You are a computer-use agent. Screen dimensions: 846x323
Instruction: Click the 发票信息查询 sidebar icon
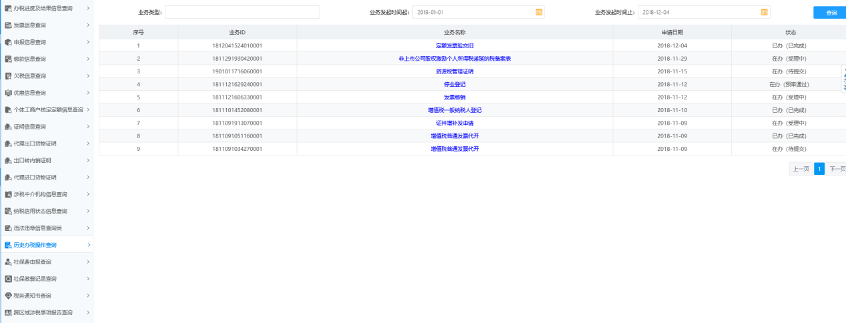click(x=8, y=25)
